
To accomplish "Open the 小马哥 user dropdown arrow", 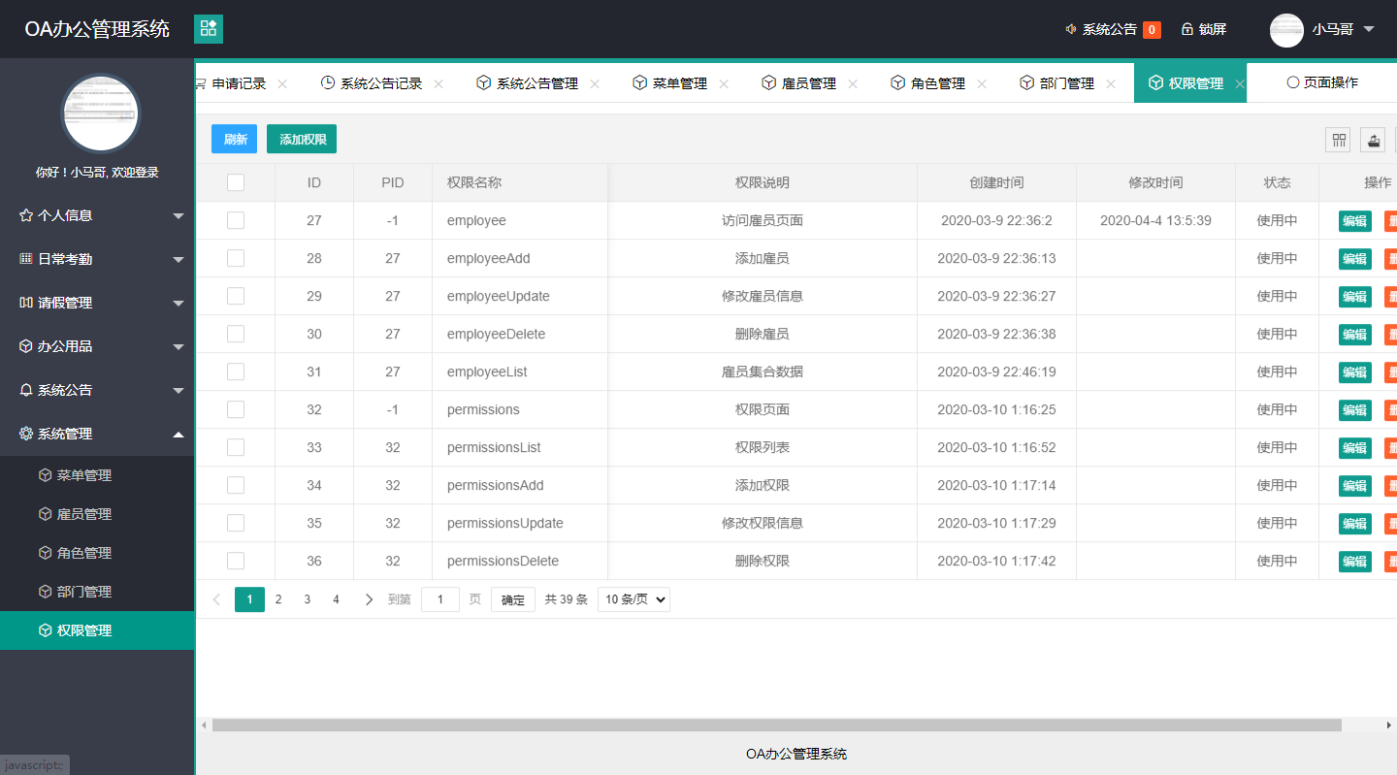I will 1367,30.
